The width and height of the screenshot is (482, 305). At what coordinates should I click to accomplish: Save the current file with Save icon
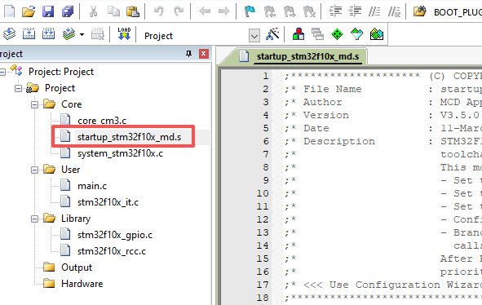(x=48, y=11)
